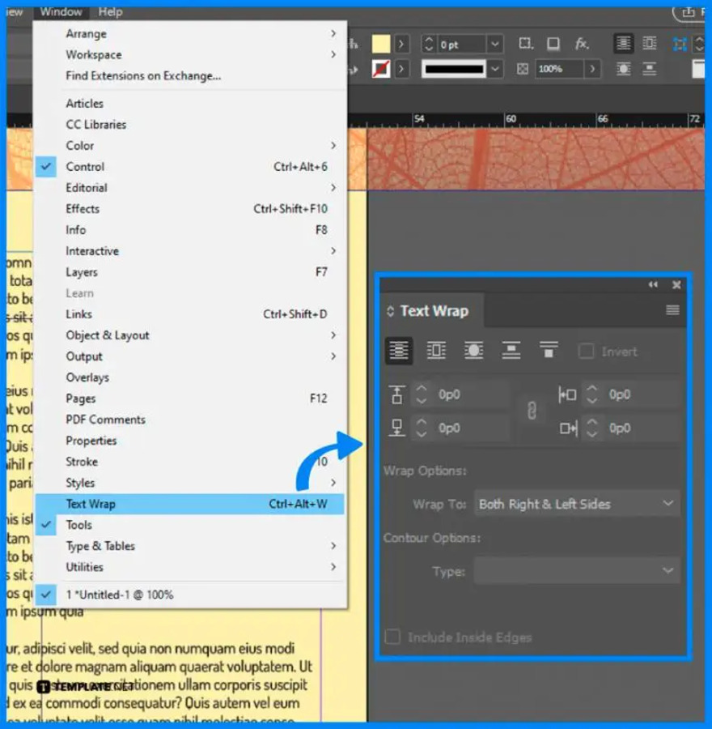Click the yellow fill color swatch

[x=383, y=42]
